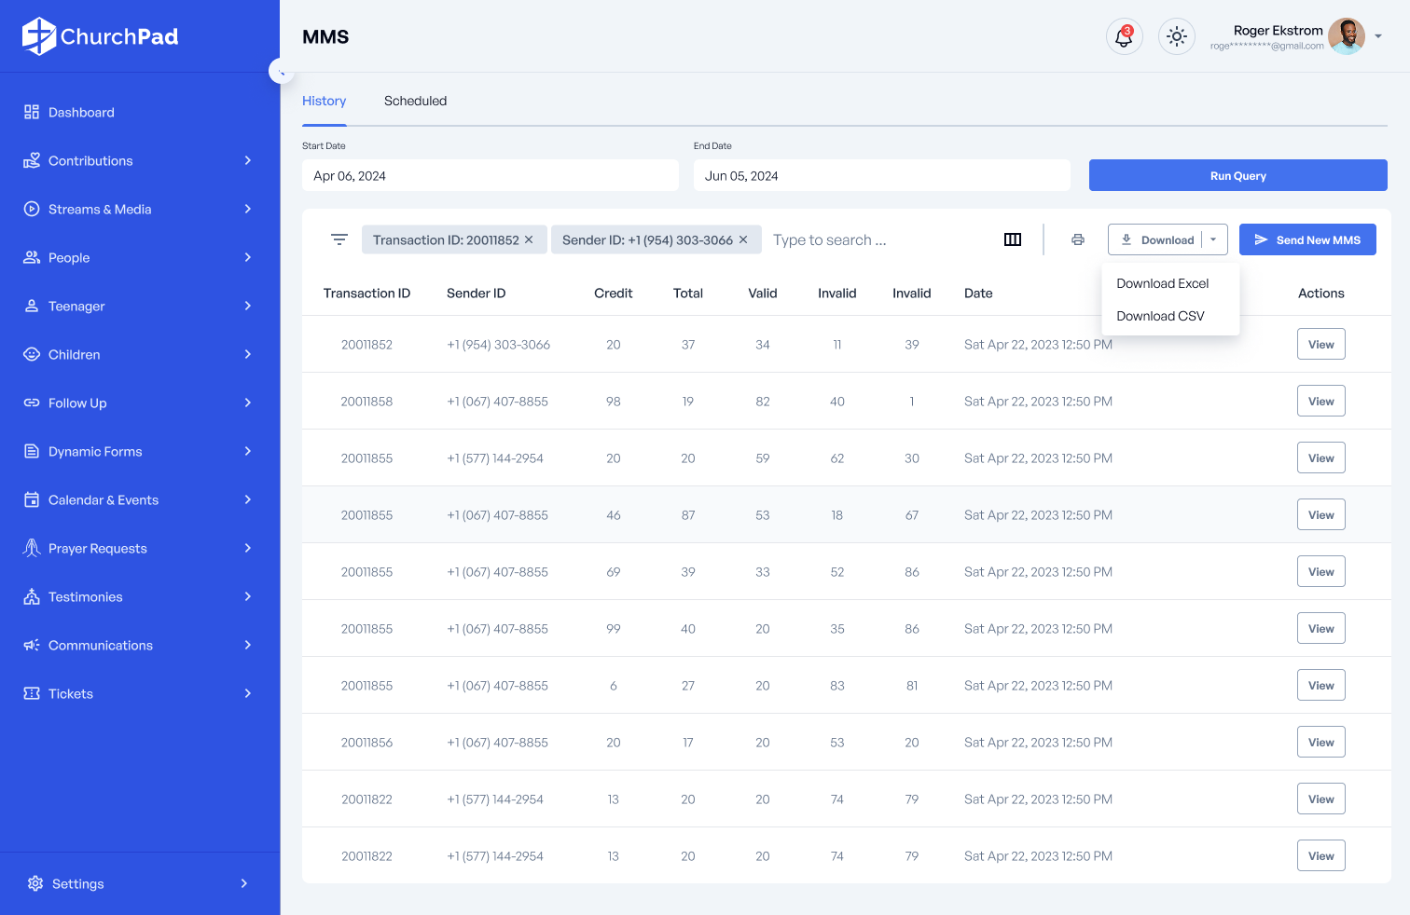Choose Download CSV from the menu
Image resolution: width=1410 pixels, height=915 pixels.
pos(1160,317)
